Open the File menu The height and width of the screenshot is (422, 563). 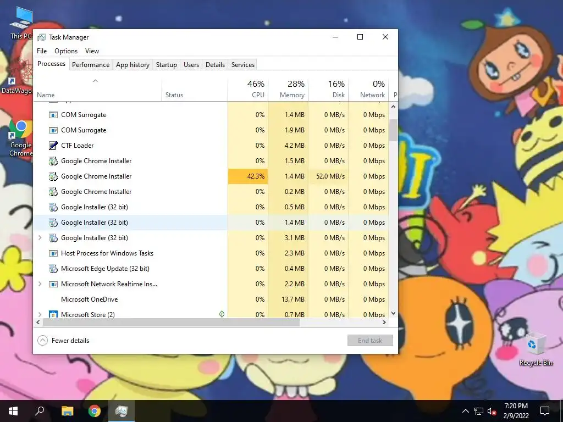pos(42,51)
